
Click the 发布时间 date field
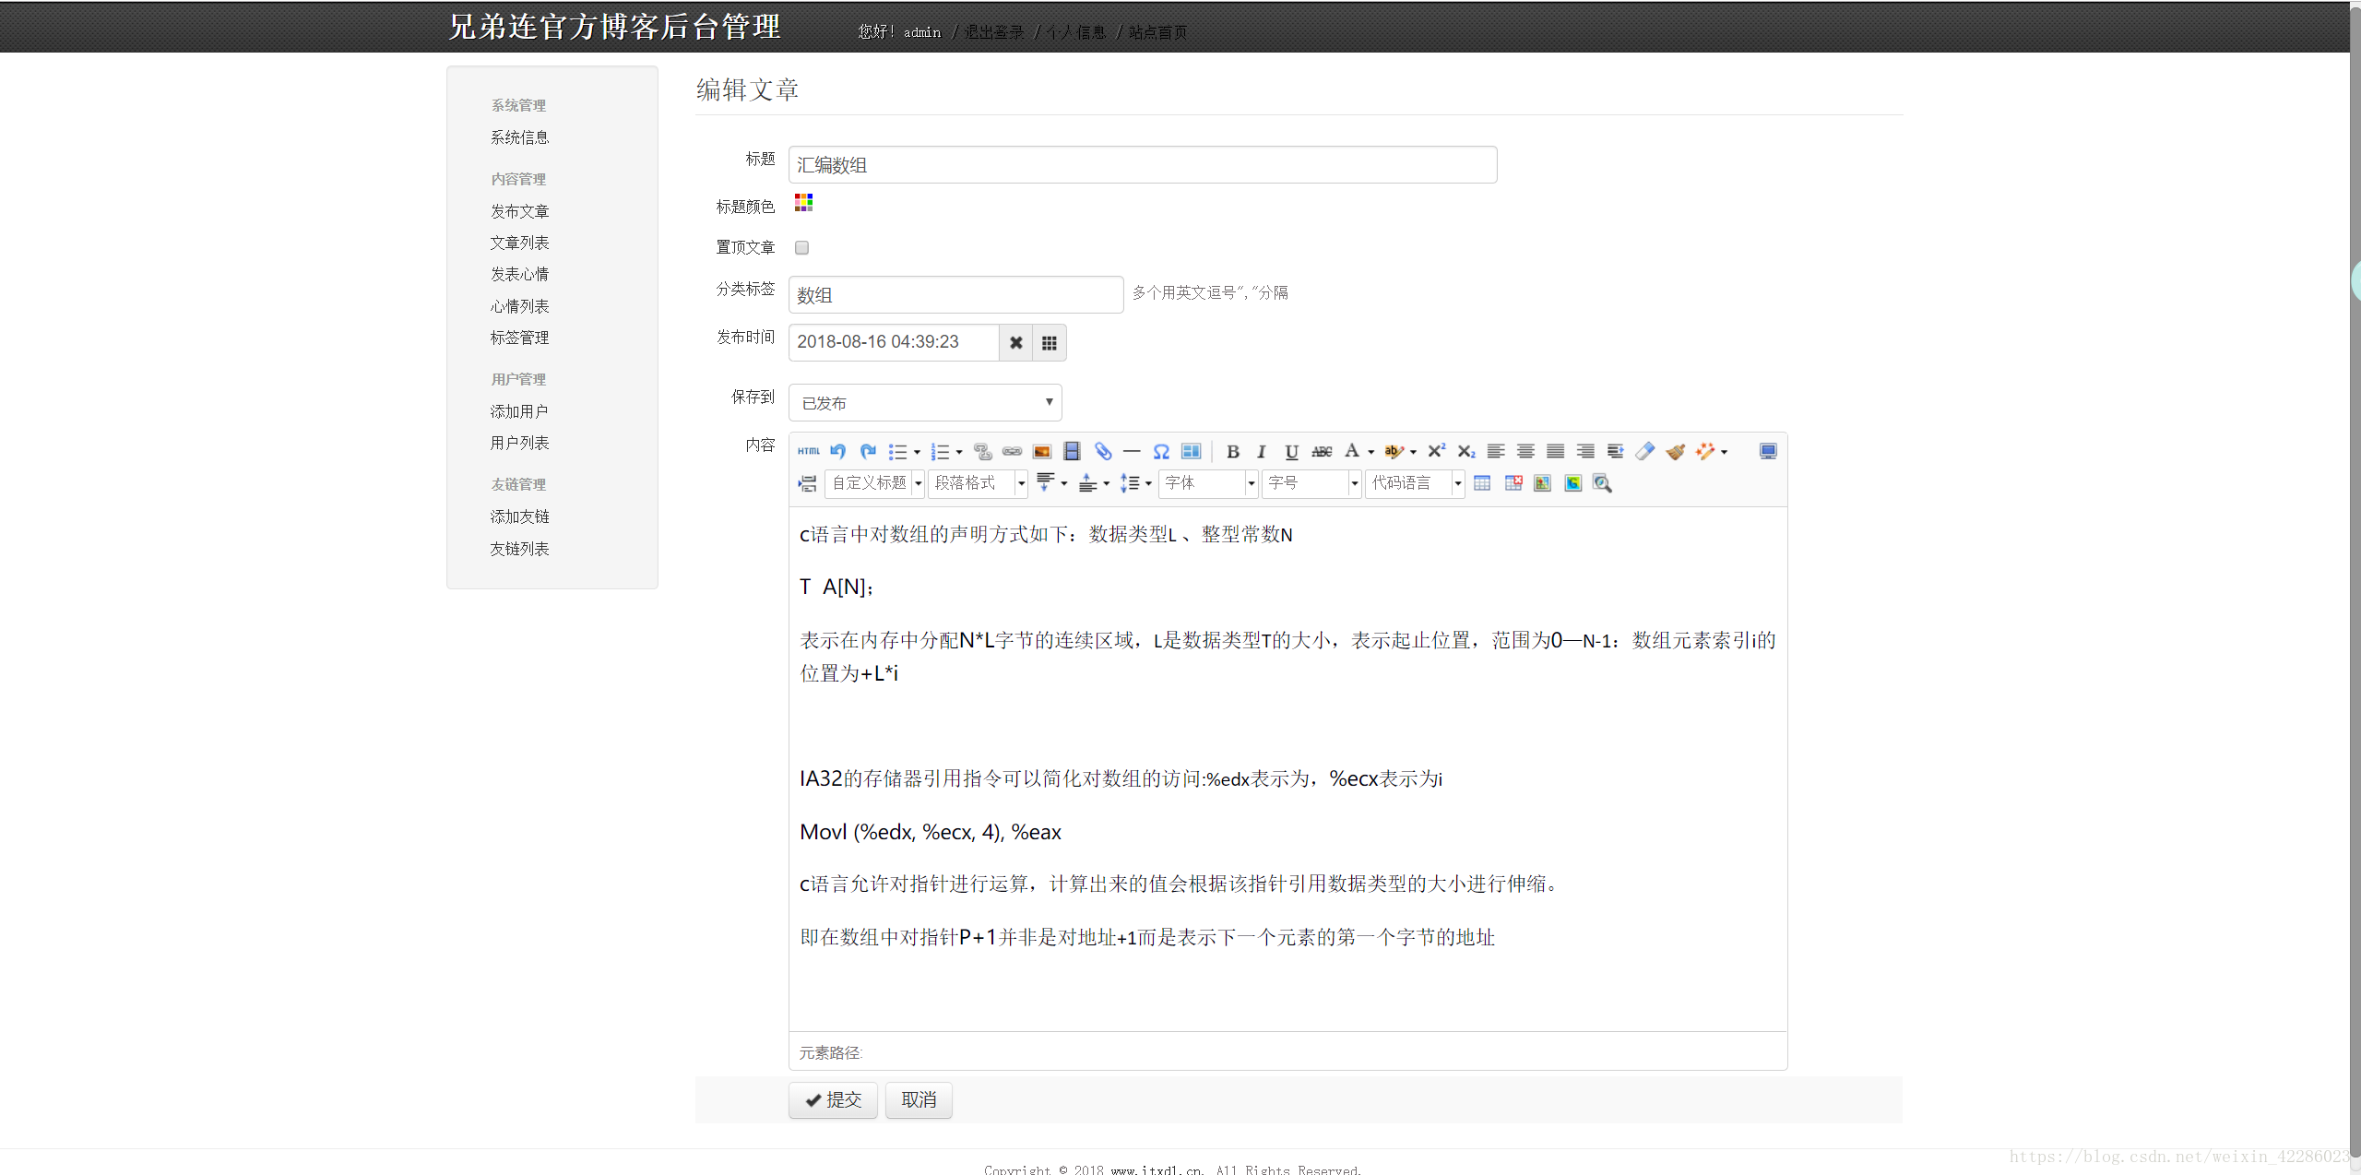click(894, 342)
